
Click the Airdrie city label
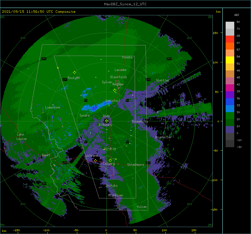110,149
